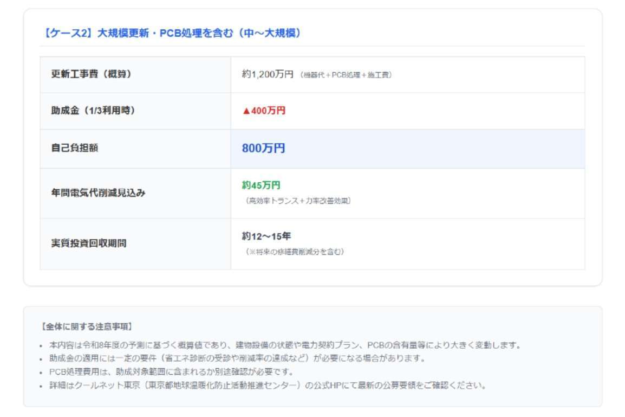Select the 年間電気代削減見込み label
Image resolution: width=625 pixels, height=417 pixels.
[x=98, y=193]
